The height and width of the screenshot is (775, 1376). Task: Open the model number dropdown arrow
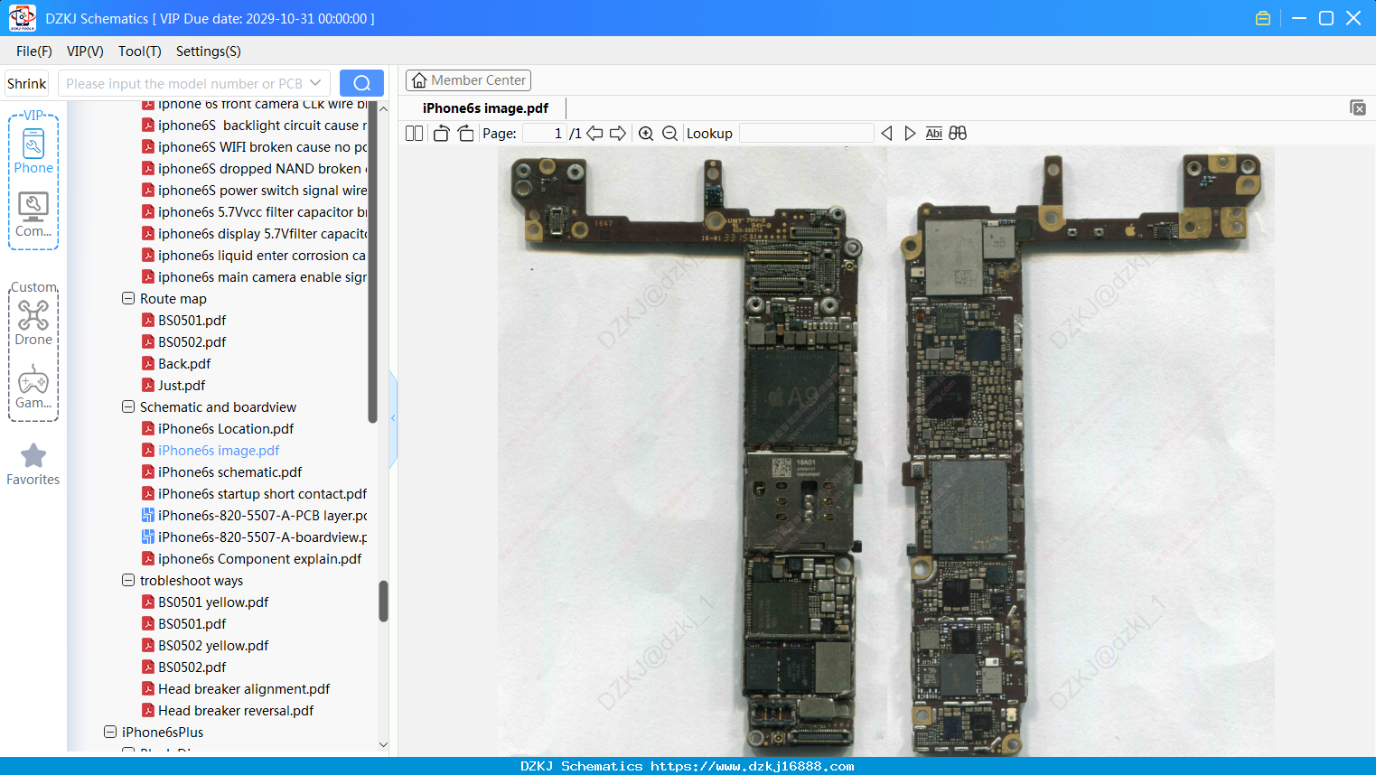(x=315, y=83)
